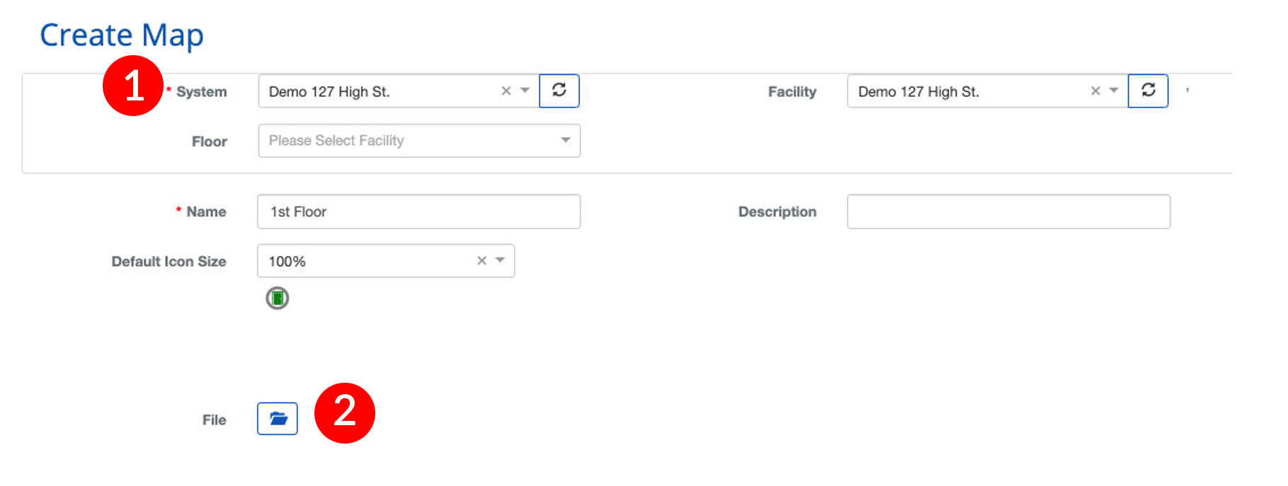Click the green door icon preview
This screenshot has width=1288, height=486.
[x=278, y=299]
